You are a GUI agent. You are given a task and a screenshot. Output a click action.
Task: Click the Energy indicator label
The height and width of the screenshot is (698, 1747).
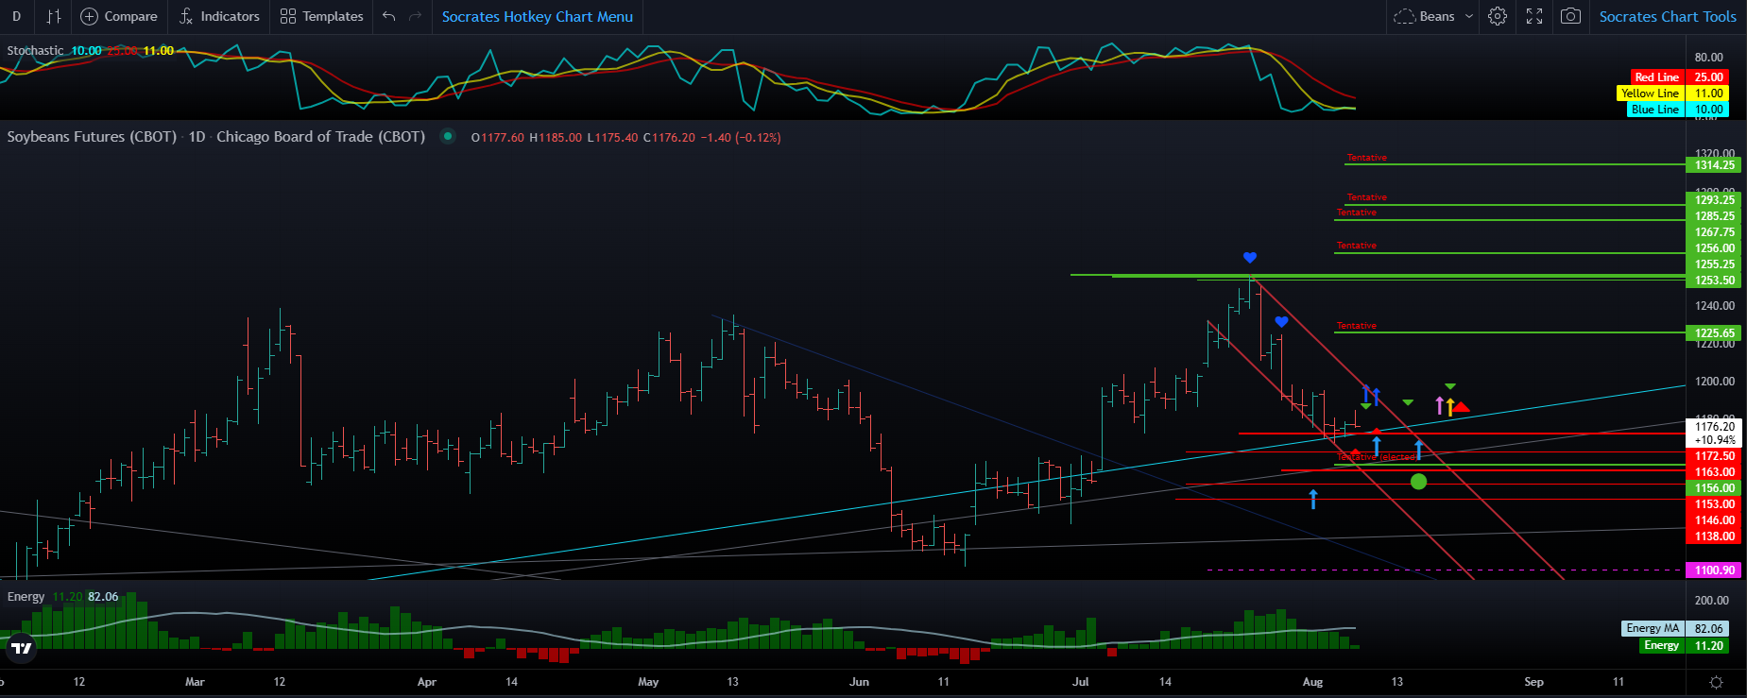click(x=26, y=597)
